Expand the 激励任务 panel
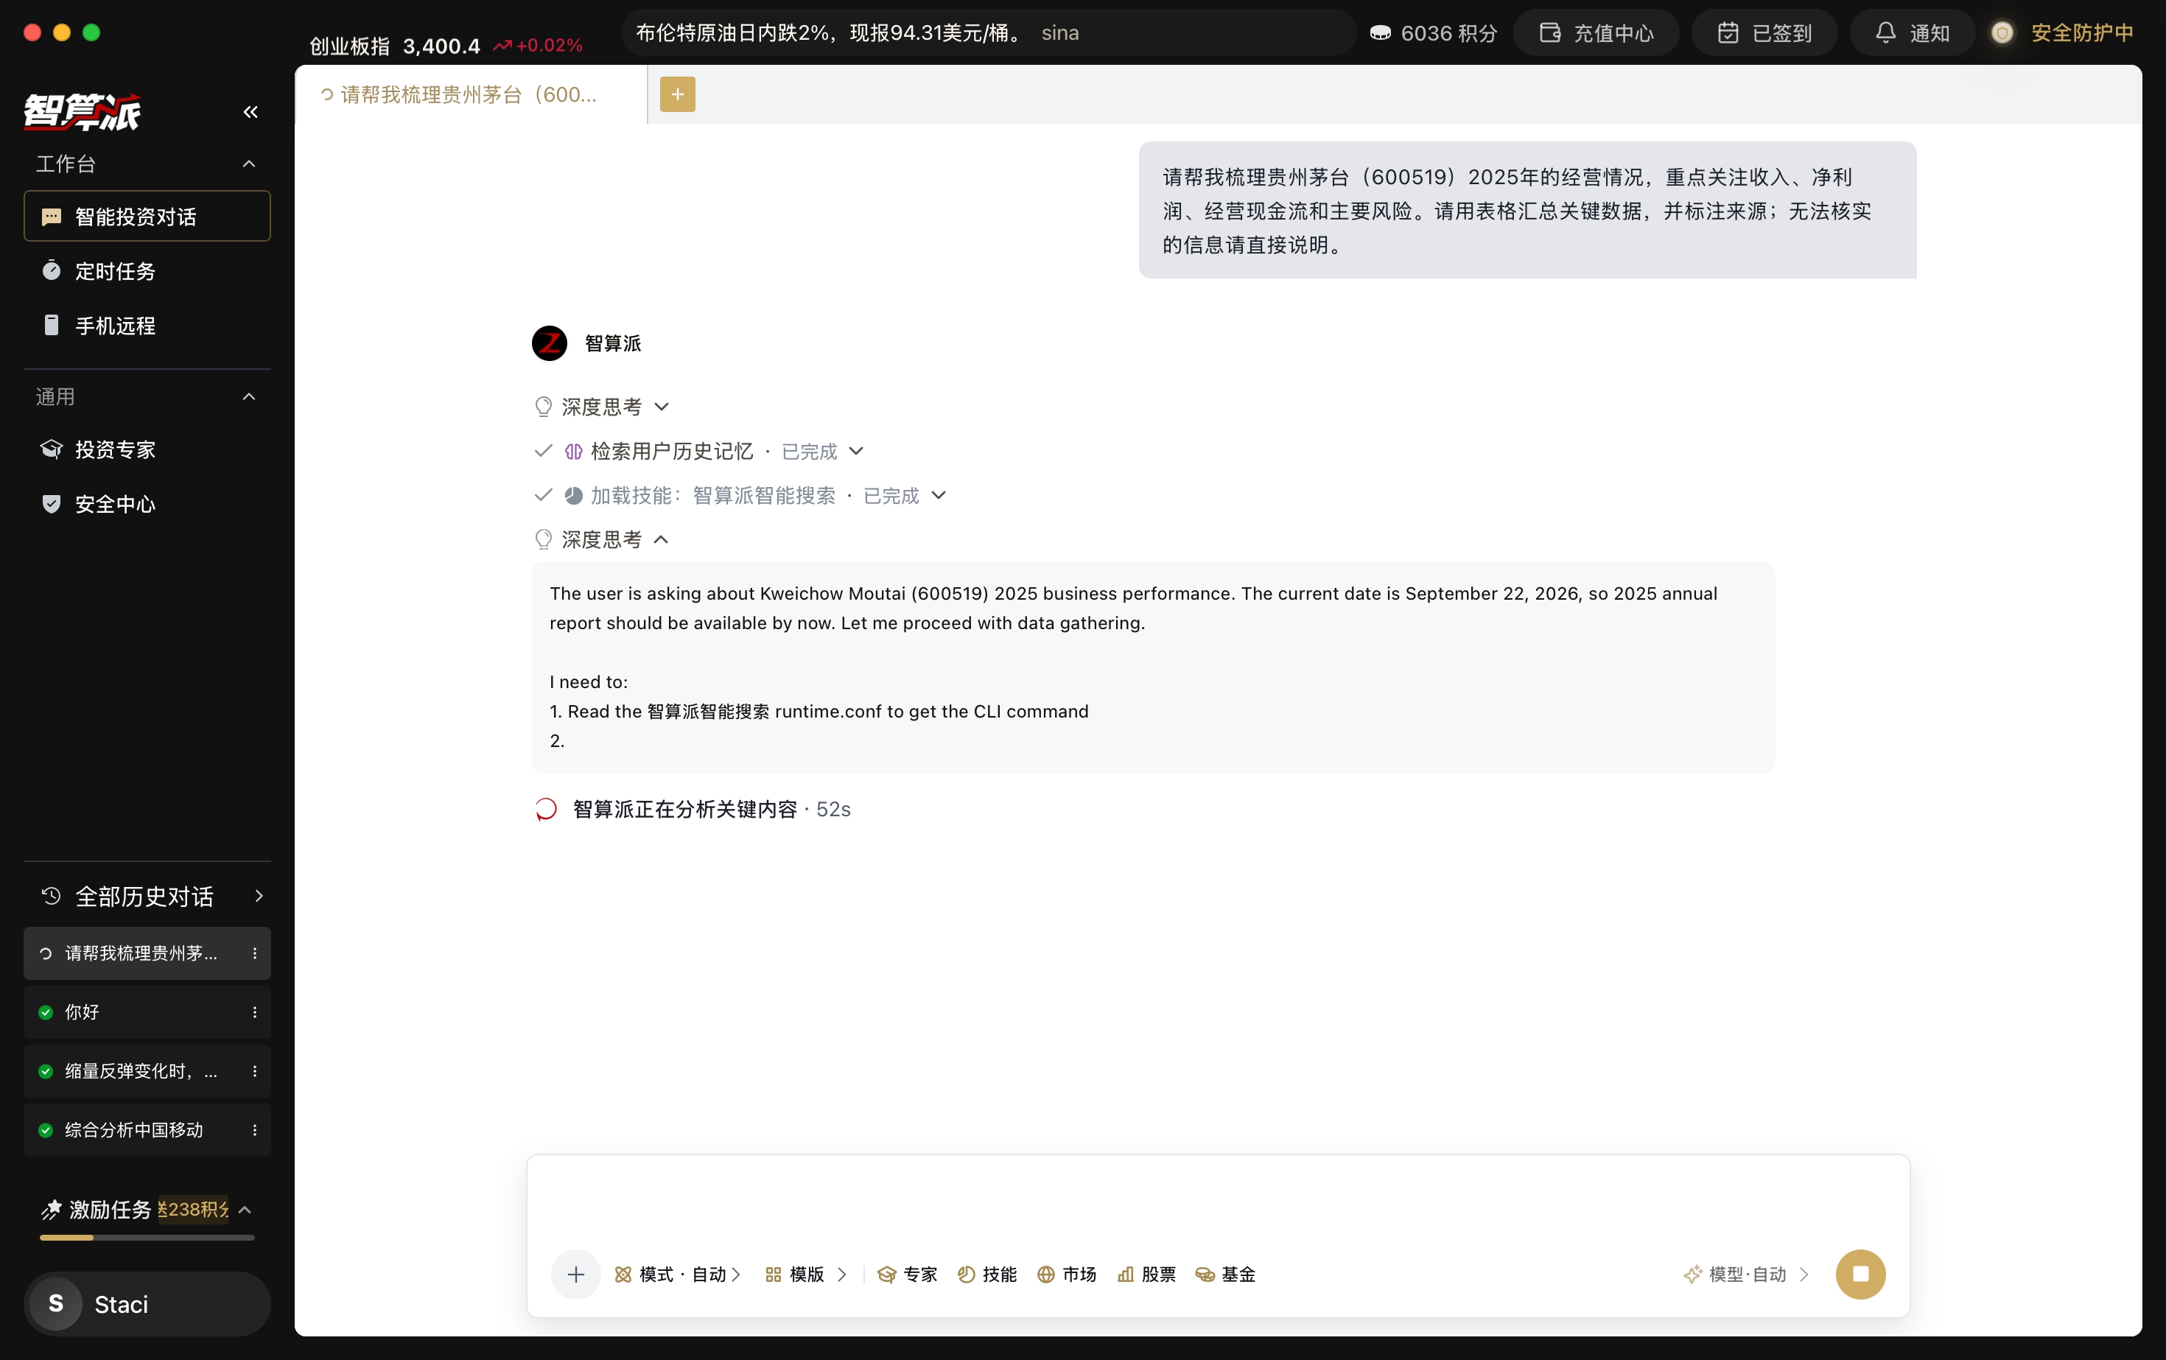The image size is (2166, 1360). pos(245,1210)
